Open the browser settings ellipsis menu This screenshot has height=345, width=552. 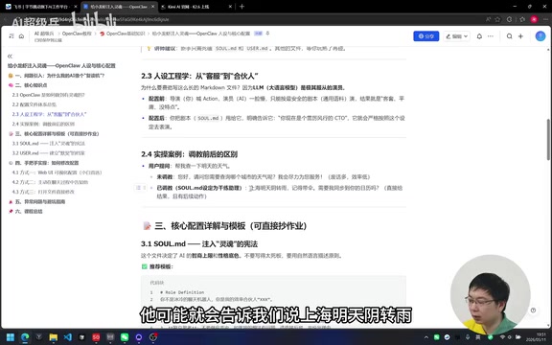(x=545, y=19)
